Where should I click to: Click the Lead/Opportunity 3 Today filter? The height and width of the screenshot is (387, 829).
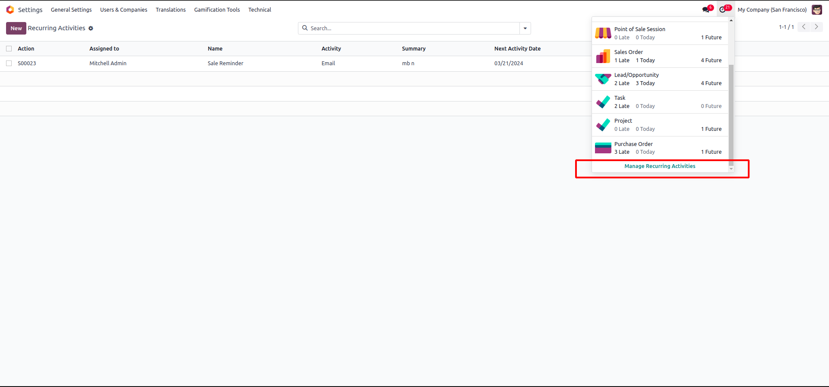(x=645, y=83)
